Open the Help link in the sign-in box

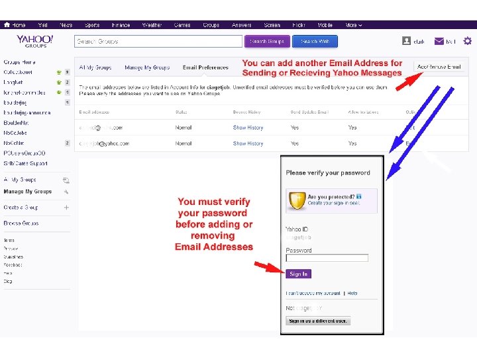[x=352, y=293]
